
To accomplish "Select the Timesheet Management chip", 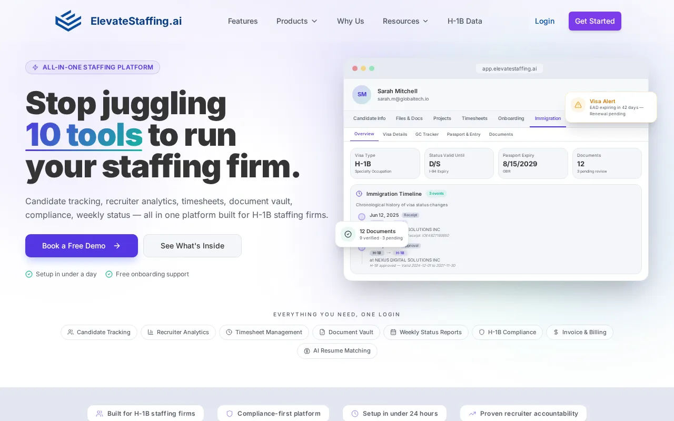I will [264, 332].
